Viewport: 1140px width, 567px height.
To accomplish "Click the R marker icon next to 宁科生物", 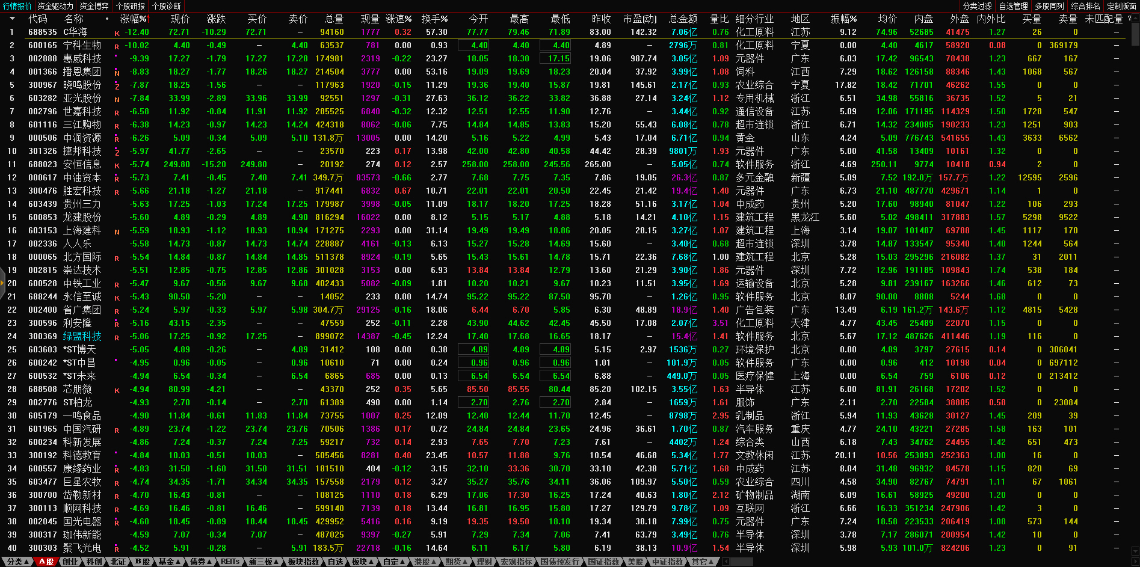I will point(117,46).
